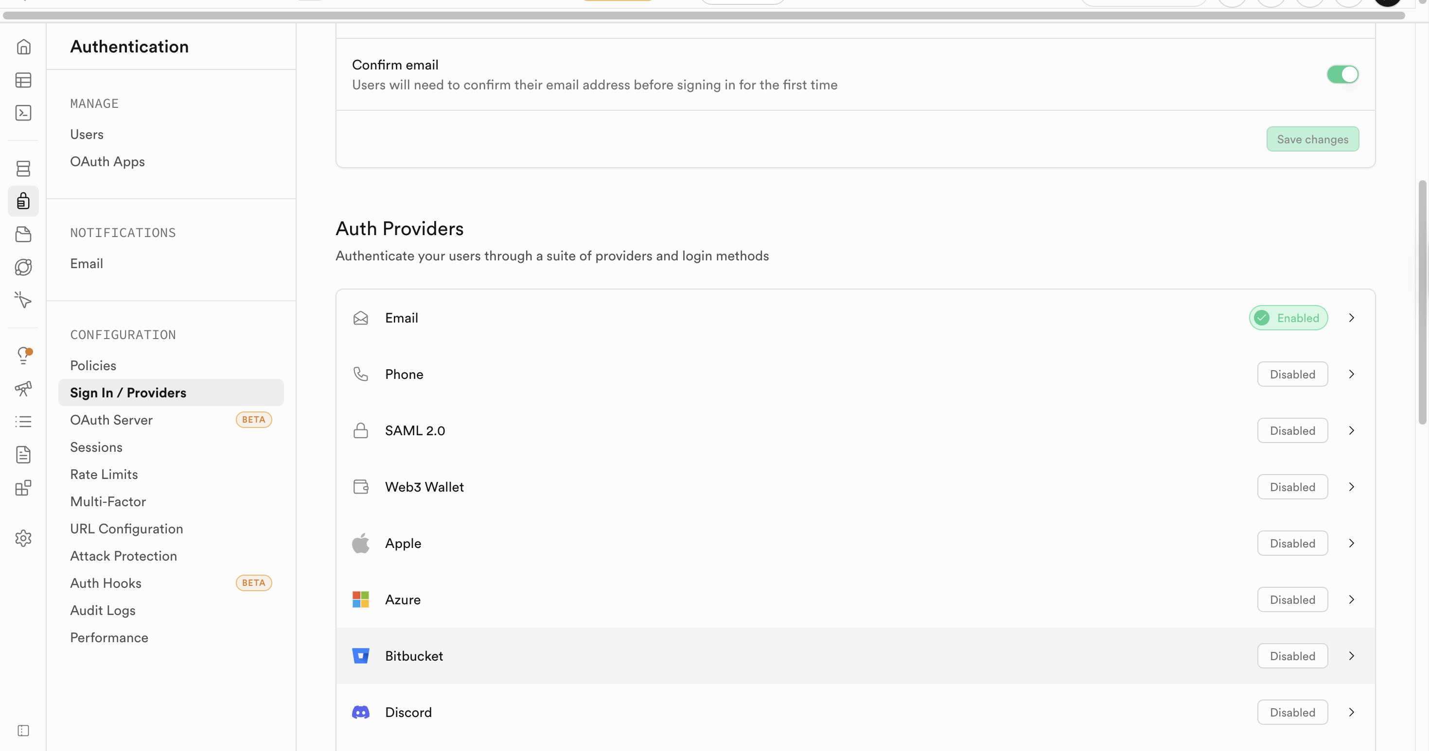Open the Auth Hooks link
The height and width of the screenshot is (751, 1429).
(x=106, y=583)
